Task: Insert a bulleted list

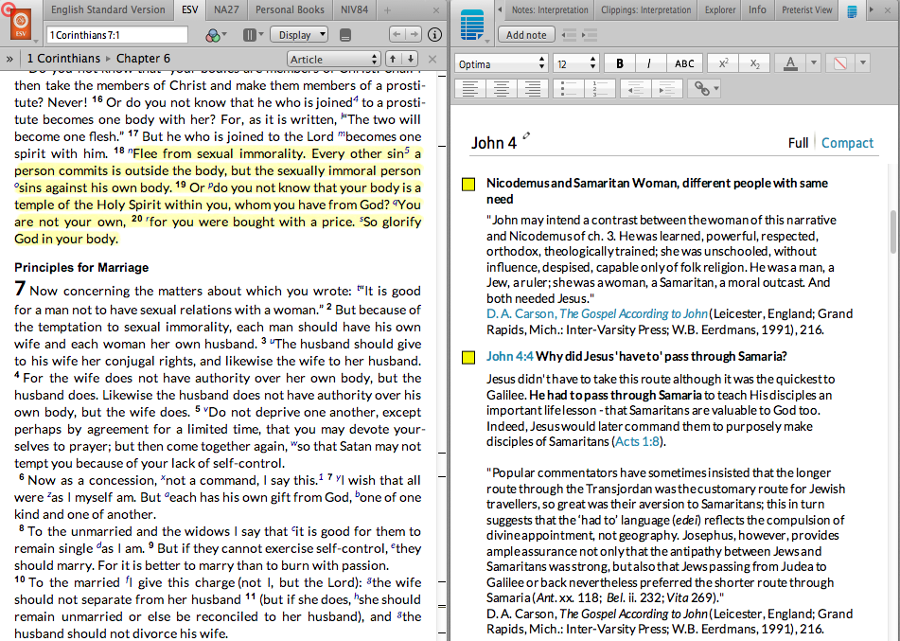Action: coord(568,88)
